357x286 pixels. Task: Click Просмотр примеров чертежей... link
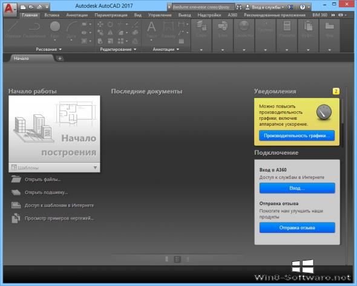[59, 218]
